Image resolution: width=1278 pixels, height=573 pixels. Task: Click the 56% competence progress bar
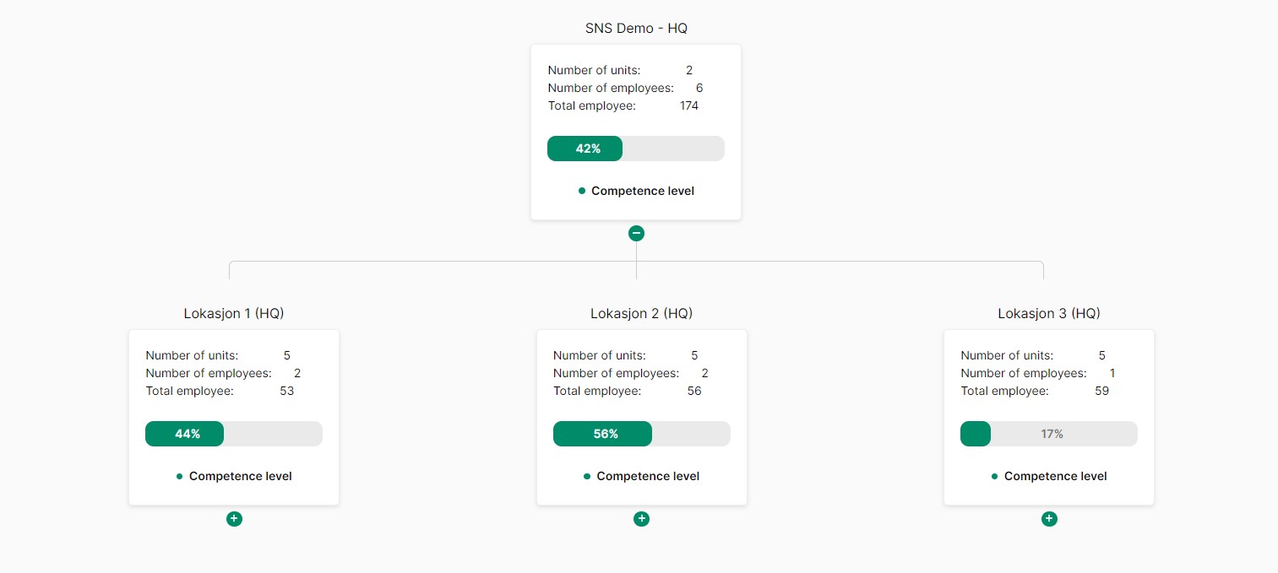click(x=641, y=434)
